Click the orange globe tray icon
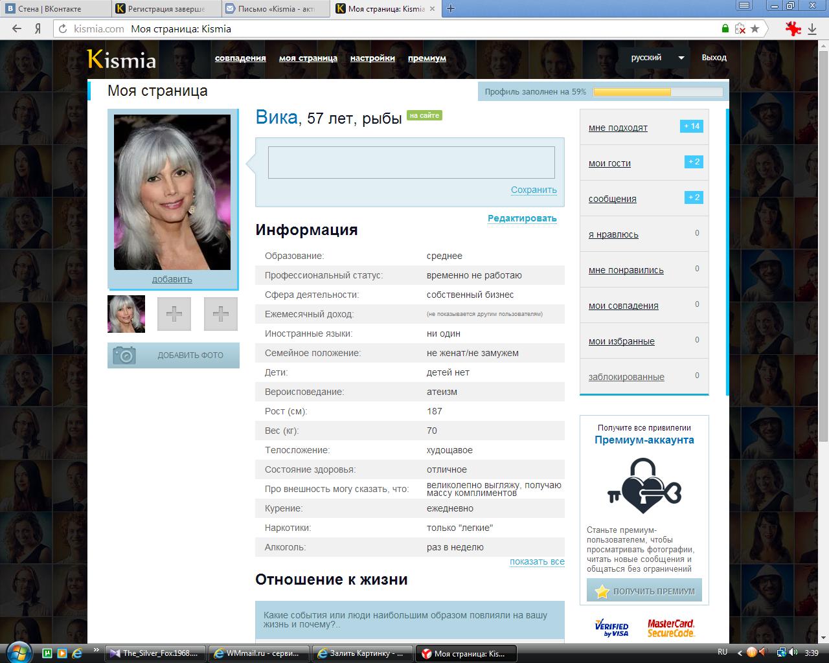The width and height of the screenshot is (829, 663). pos(751,652)
